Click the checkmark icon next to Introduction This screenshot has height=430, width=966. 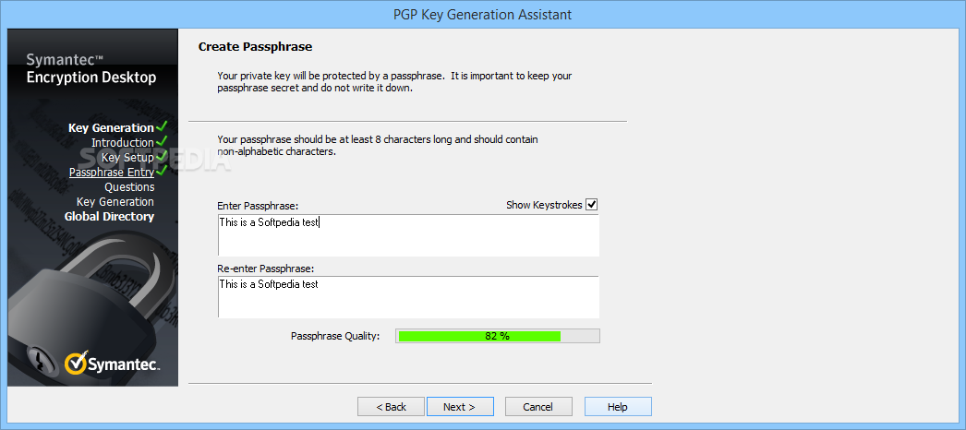tap(162, 141)
